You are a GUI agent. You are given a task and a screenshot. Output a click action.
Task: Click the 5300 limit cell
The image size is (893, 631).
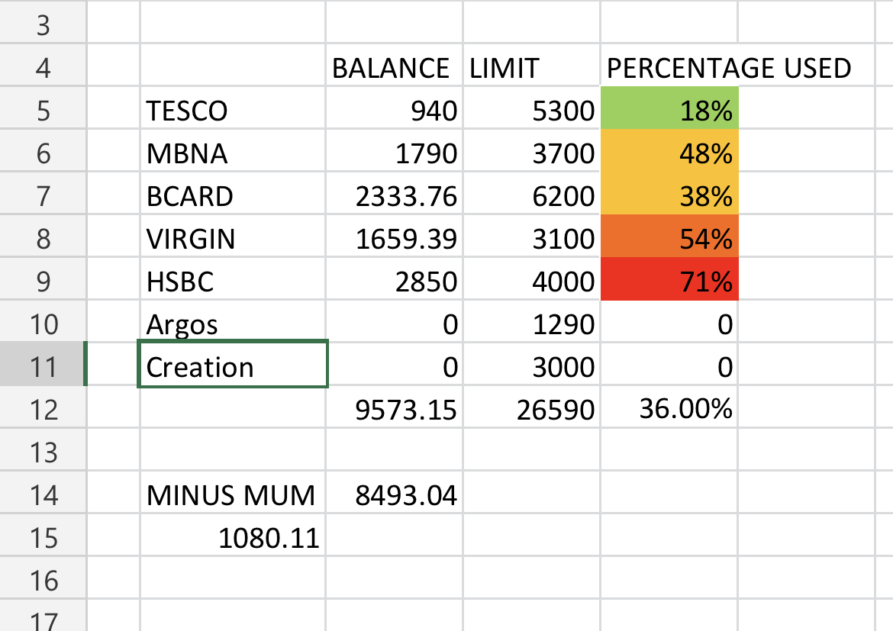[x=532, y=108]
